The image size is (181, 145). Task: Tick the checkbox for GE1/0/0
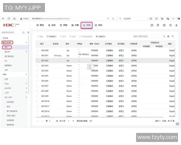37,50
